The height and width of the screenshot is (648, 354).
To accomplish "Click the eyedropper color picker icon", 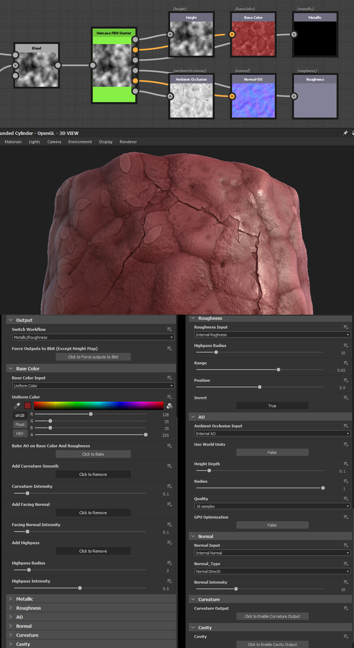I will (17, 405).
